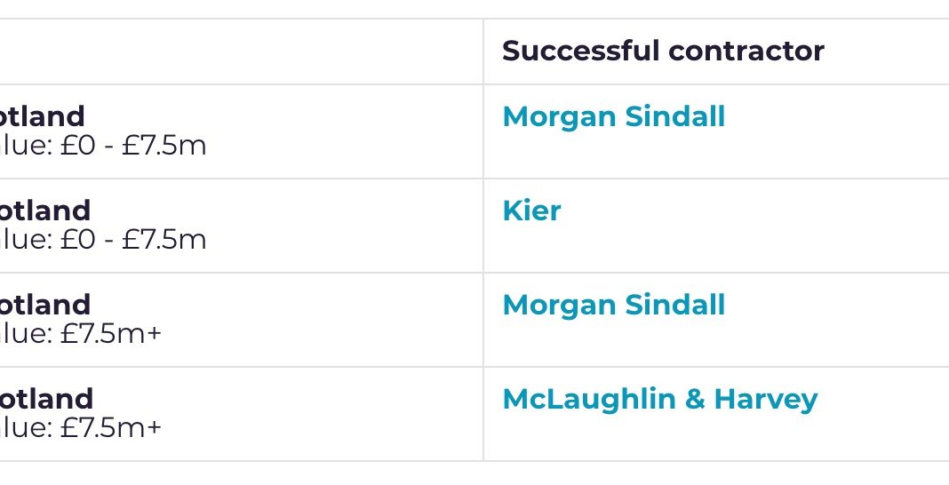This screenshot has width=949, height=485.
Task: Open the McLaughlin & Harvey link
Action: 659,399
